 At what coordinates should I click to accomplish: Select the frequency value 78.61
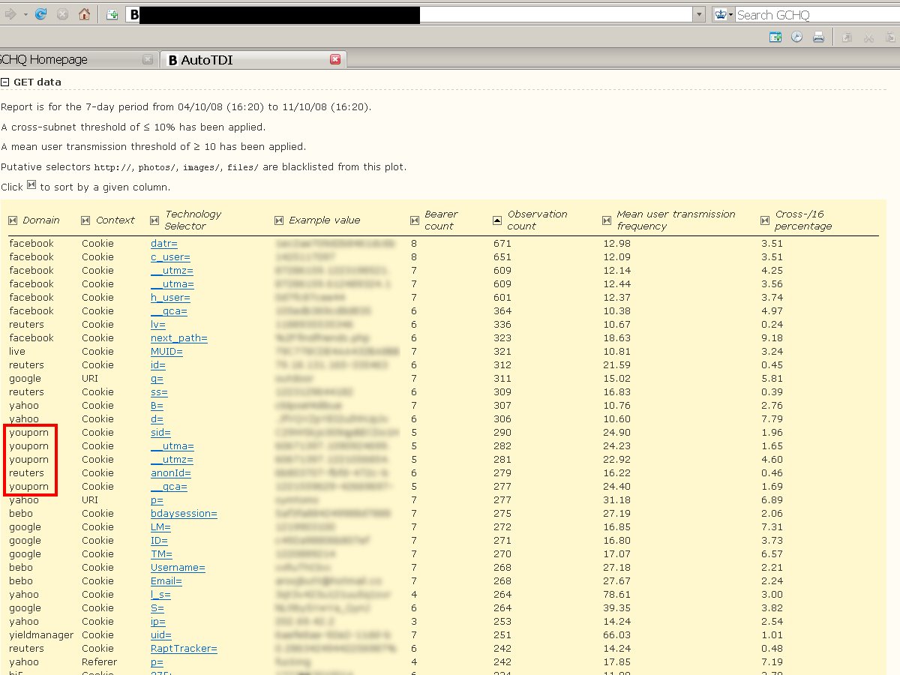tap(617, 595)
